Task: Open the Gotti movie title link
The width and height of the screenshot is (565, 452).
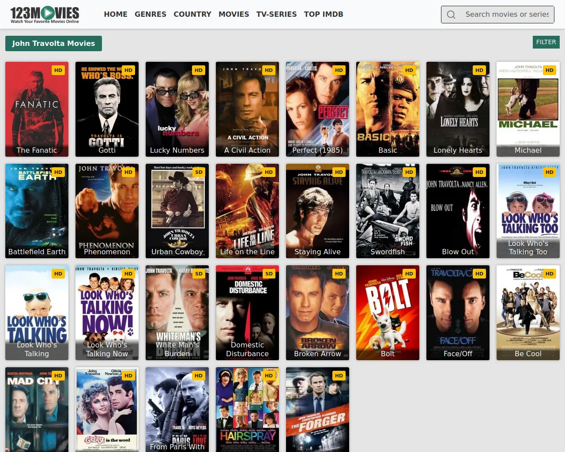Action: (107, 150)
